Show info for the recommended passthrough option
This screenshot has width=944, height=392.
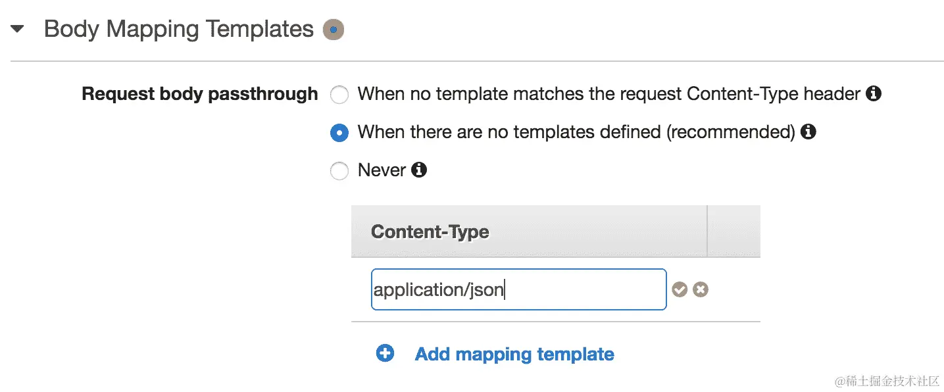808,132
